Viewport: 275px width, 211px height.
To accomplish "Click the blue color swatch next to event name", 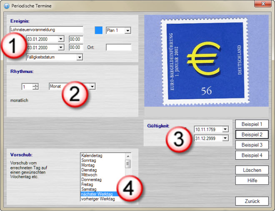I will 98,30.
